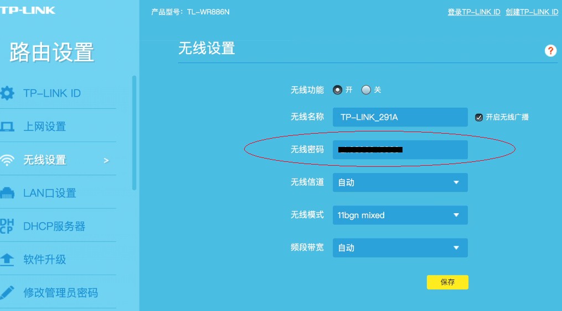
Task: Open 修改管理员密码 in the sidebar
Action: point(60,293)
